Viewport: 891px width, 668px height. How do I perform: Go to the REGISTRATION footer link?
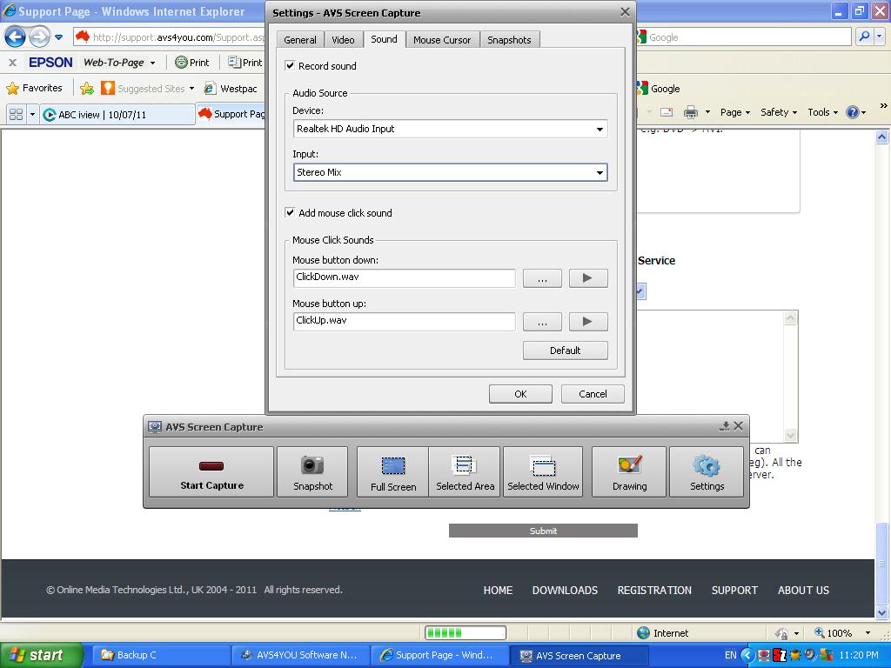[654, 591]
